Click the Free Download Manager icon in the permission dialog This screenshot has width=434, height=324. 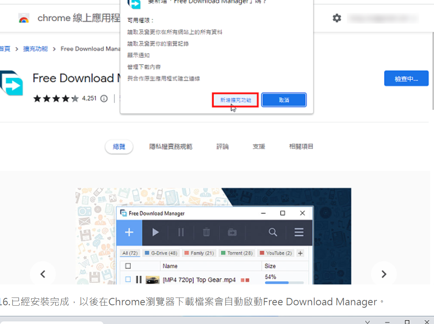134,4
